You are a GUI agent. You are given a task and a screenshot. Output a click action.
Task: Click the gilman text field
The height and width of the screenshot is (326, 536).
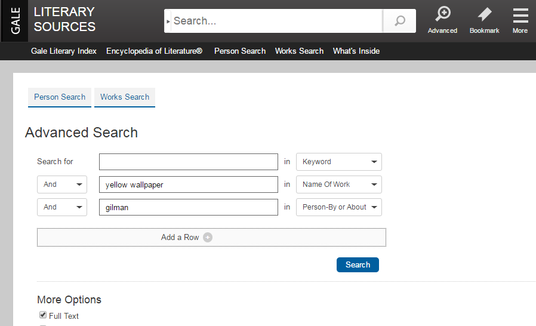189,207
